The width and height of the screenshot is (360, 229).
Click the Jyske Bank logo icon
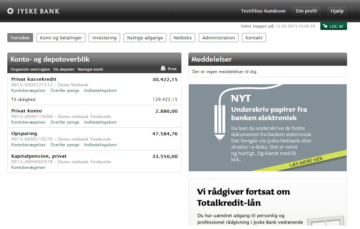click(x=10, y=11)
